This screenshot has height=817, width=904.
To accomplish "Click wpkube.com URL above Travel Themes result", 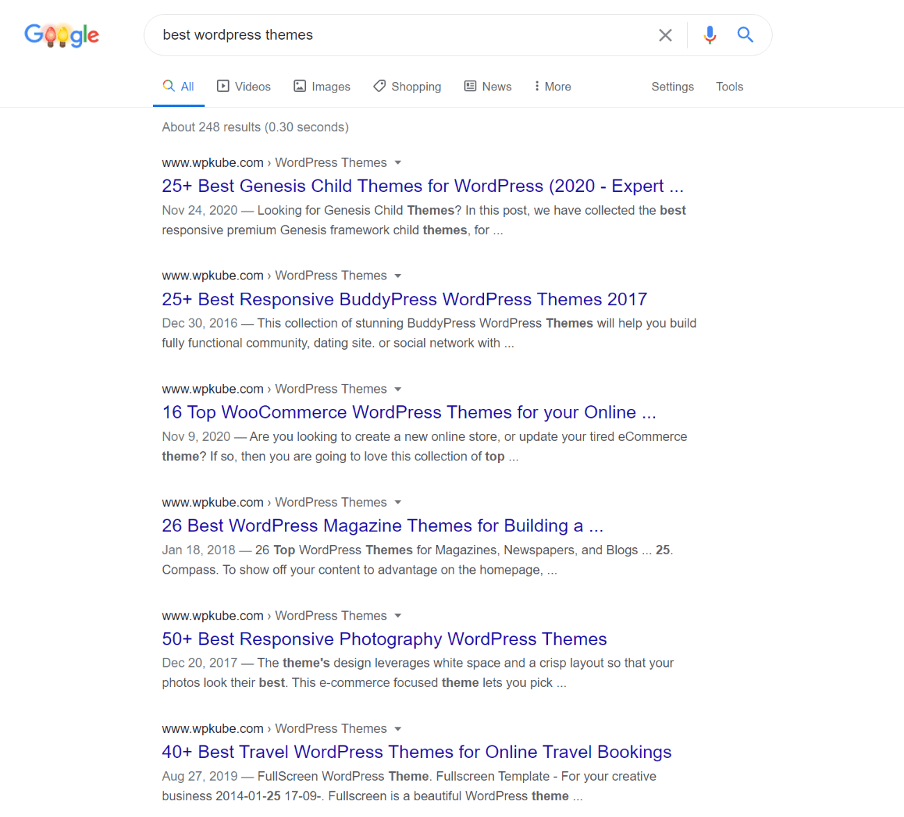I will 274,728.
